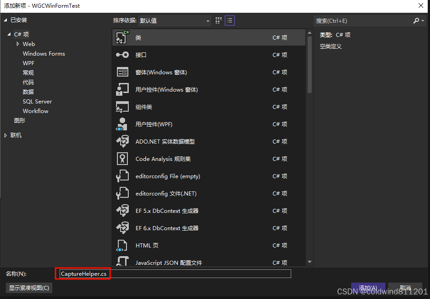Viewport: 430px width, 299px height.
Task: Close the 添加新项 dialog
Action: tap(421, 5)
